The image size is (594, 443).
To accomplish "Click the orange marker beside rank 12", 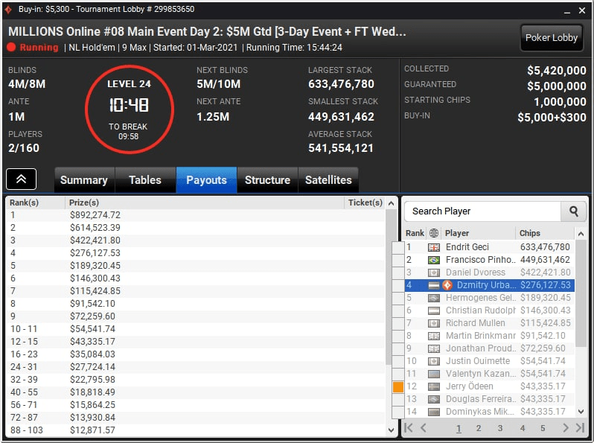I will pos(397,387).
